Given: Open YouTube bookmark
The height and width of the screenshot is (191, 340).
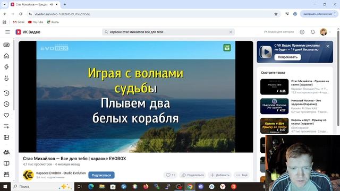Looking at the screenshot, I should [x=36, y=22].
